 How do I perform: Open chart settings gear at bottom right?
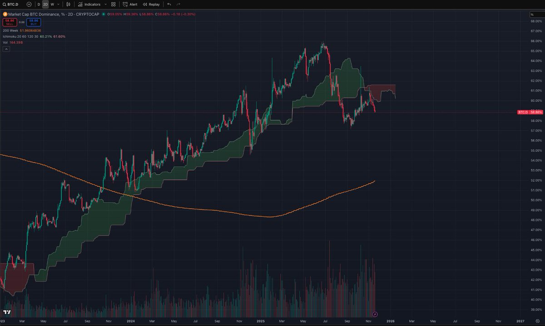coord(537,321)
